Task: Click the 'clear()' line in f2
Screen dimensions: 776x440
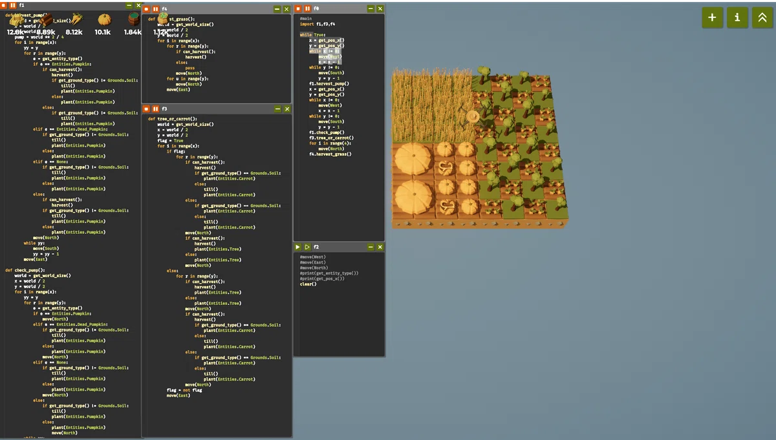Action: click(x=308, y=284)
